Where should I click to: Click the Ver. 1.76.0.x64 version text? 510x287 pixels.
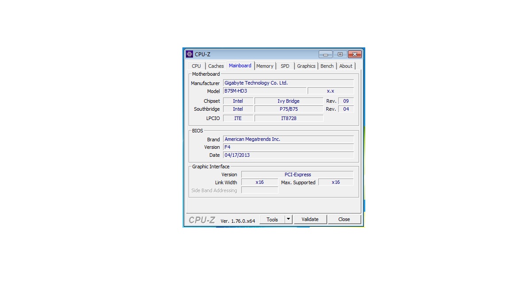coord(238,221)
